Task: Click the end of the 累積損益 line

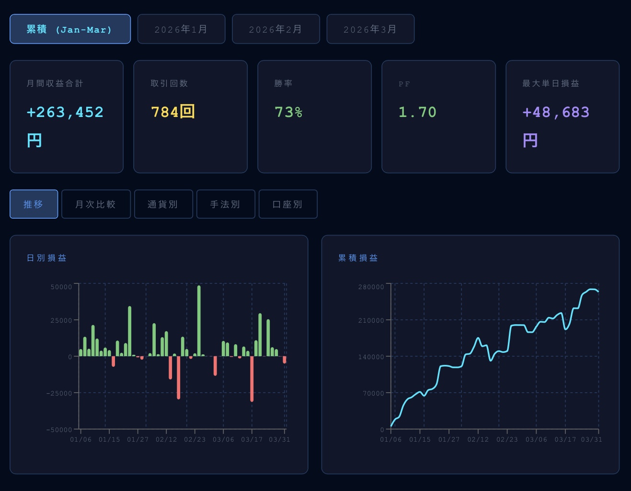Action: [x=598, y=291]
